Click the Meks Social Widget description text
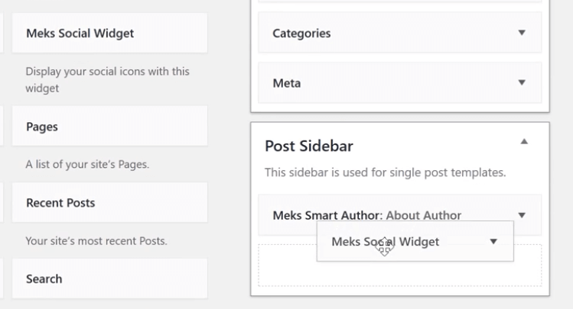Screen dimensions: 573x309 coord(107,79)
